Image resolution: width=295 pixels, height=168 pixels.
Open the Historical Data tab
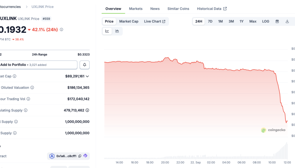(212, 9)
